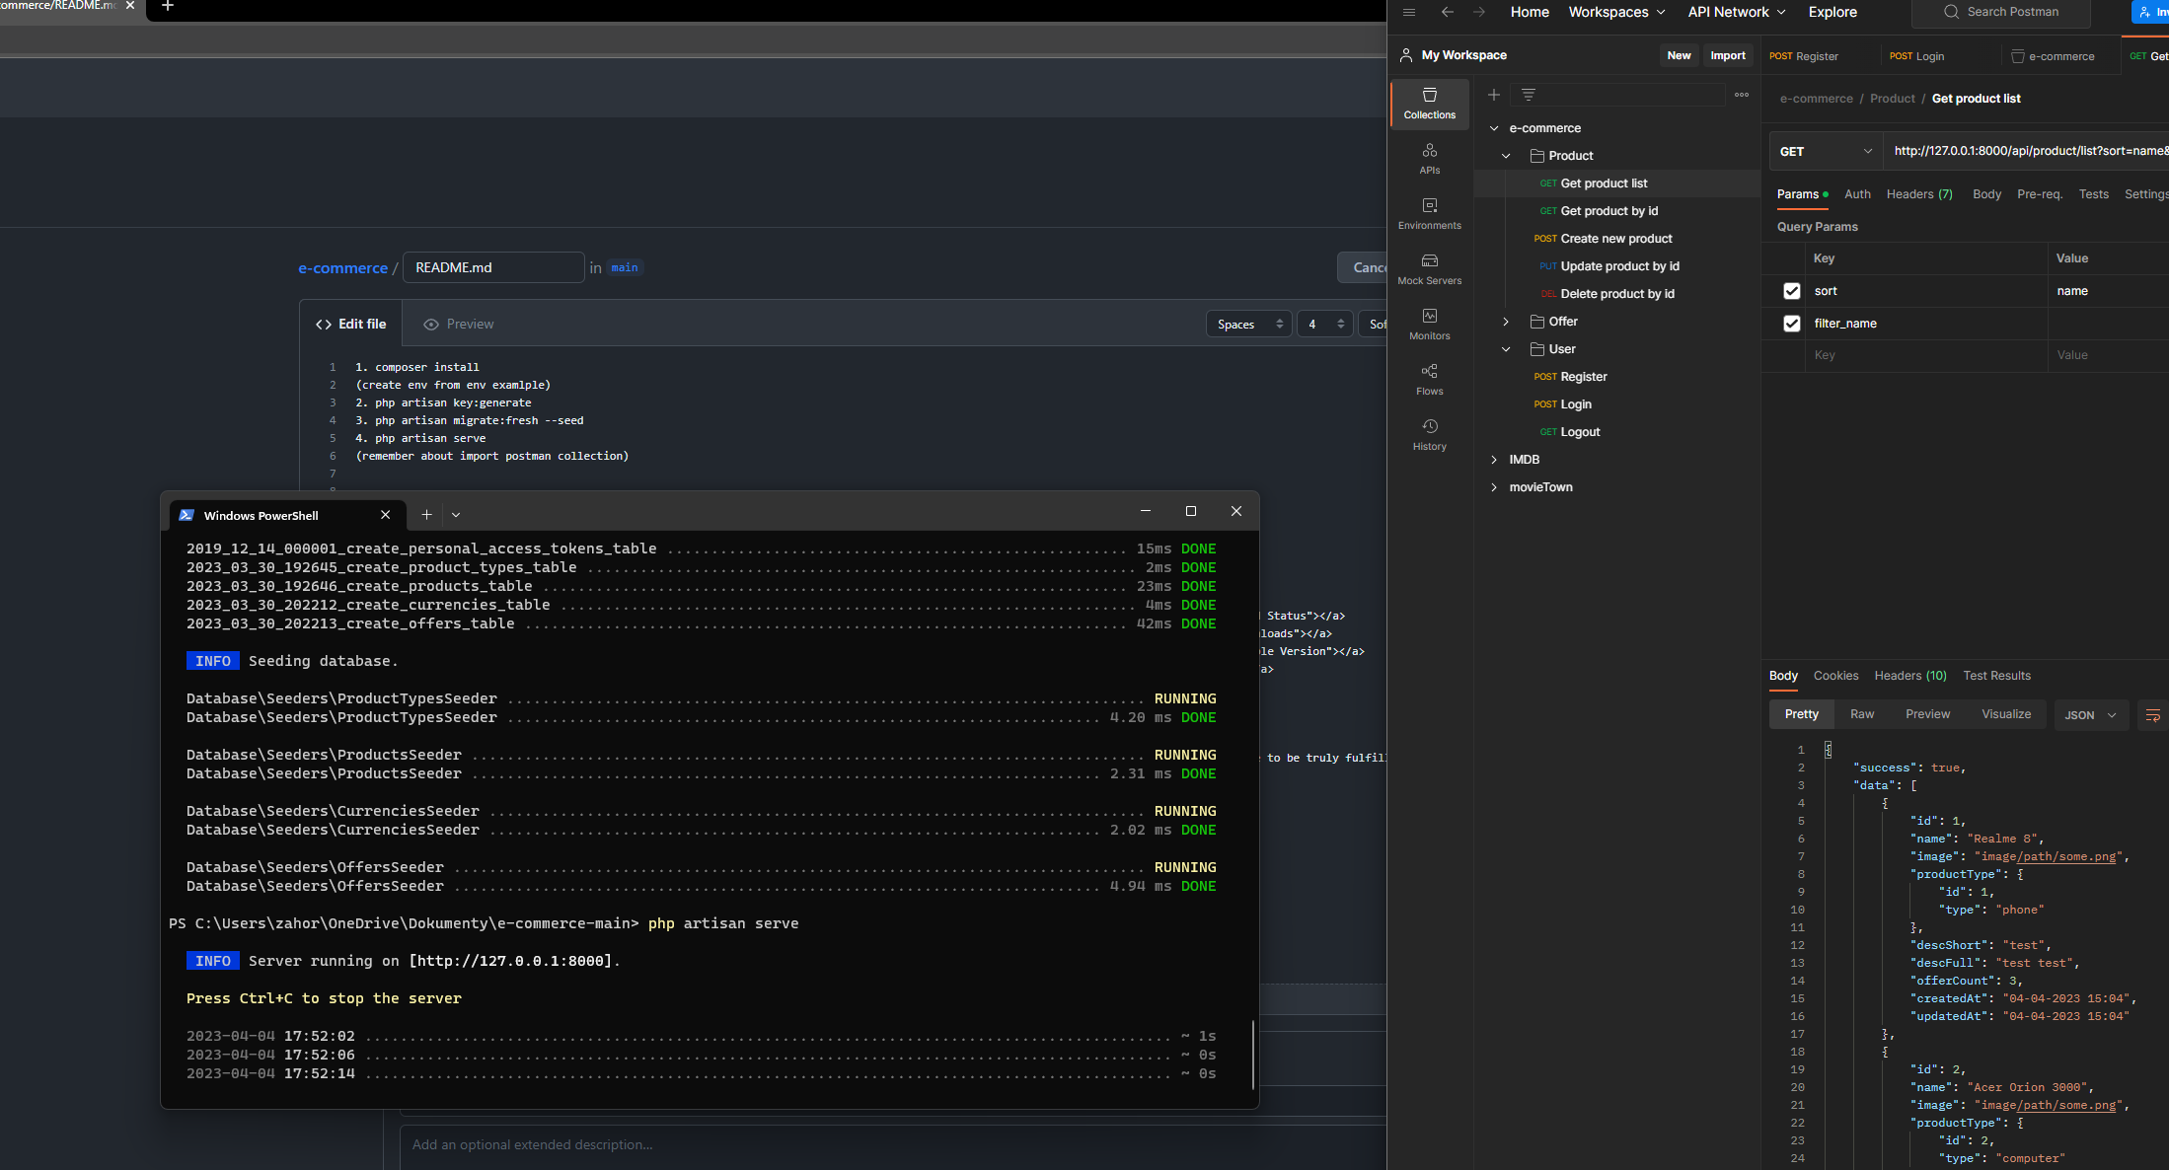Switch to the Raw response view
This screenshot has width=2169, height=1170.
point(1862,714)
